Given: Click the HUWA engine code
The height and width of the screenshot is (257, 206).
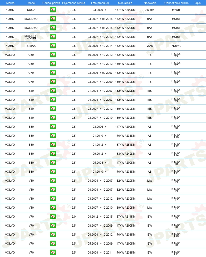Looking at the screenshot, I should point(176,46).
